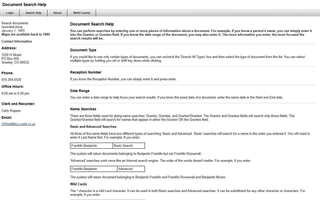Click the 'Office Hours:' sidebar label
The width and height of the screenshot is (320, 200).
click(12, 87)
